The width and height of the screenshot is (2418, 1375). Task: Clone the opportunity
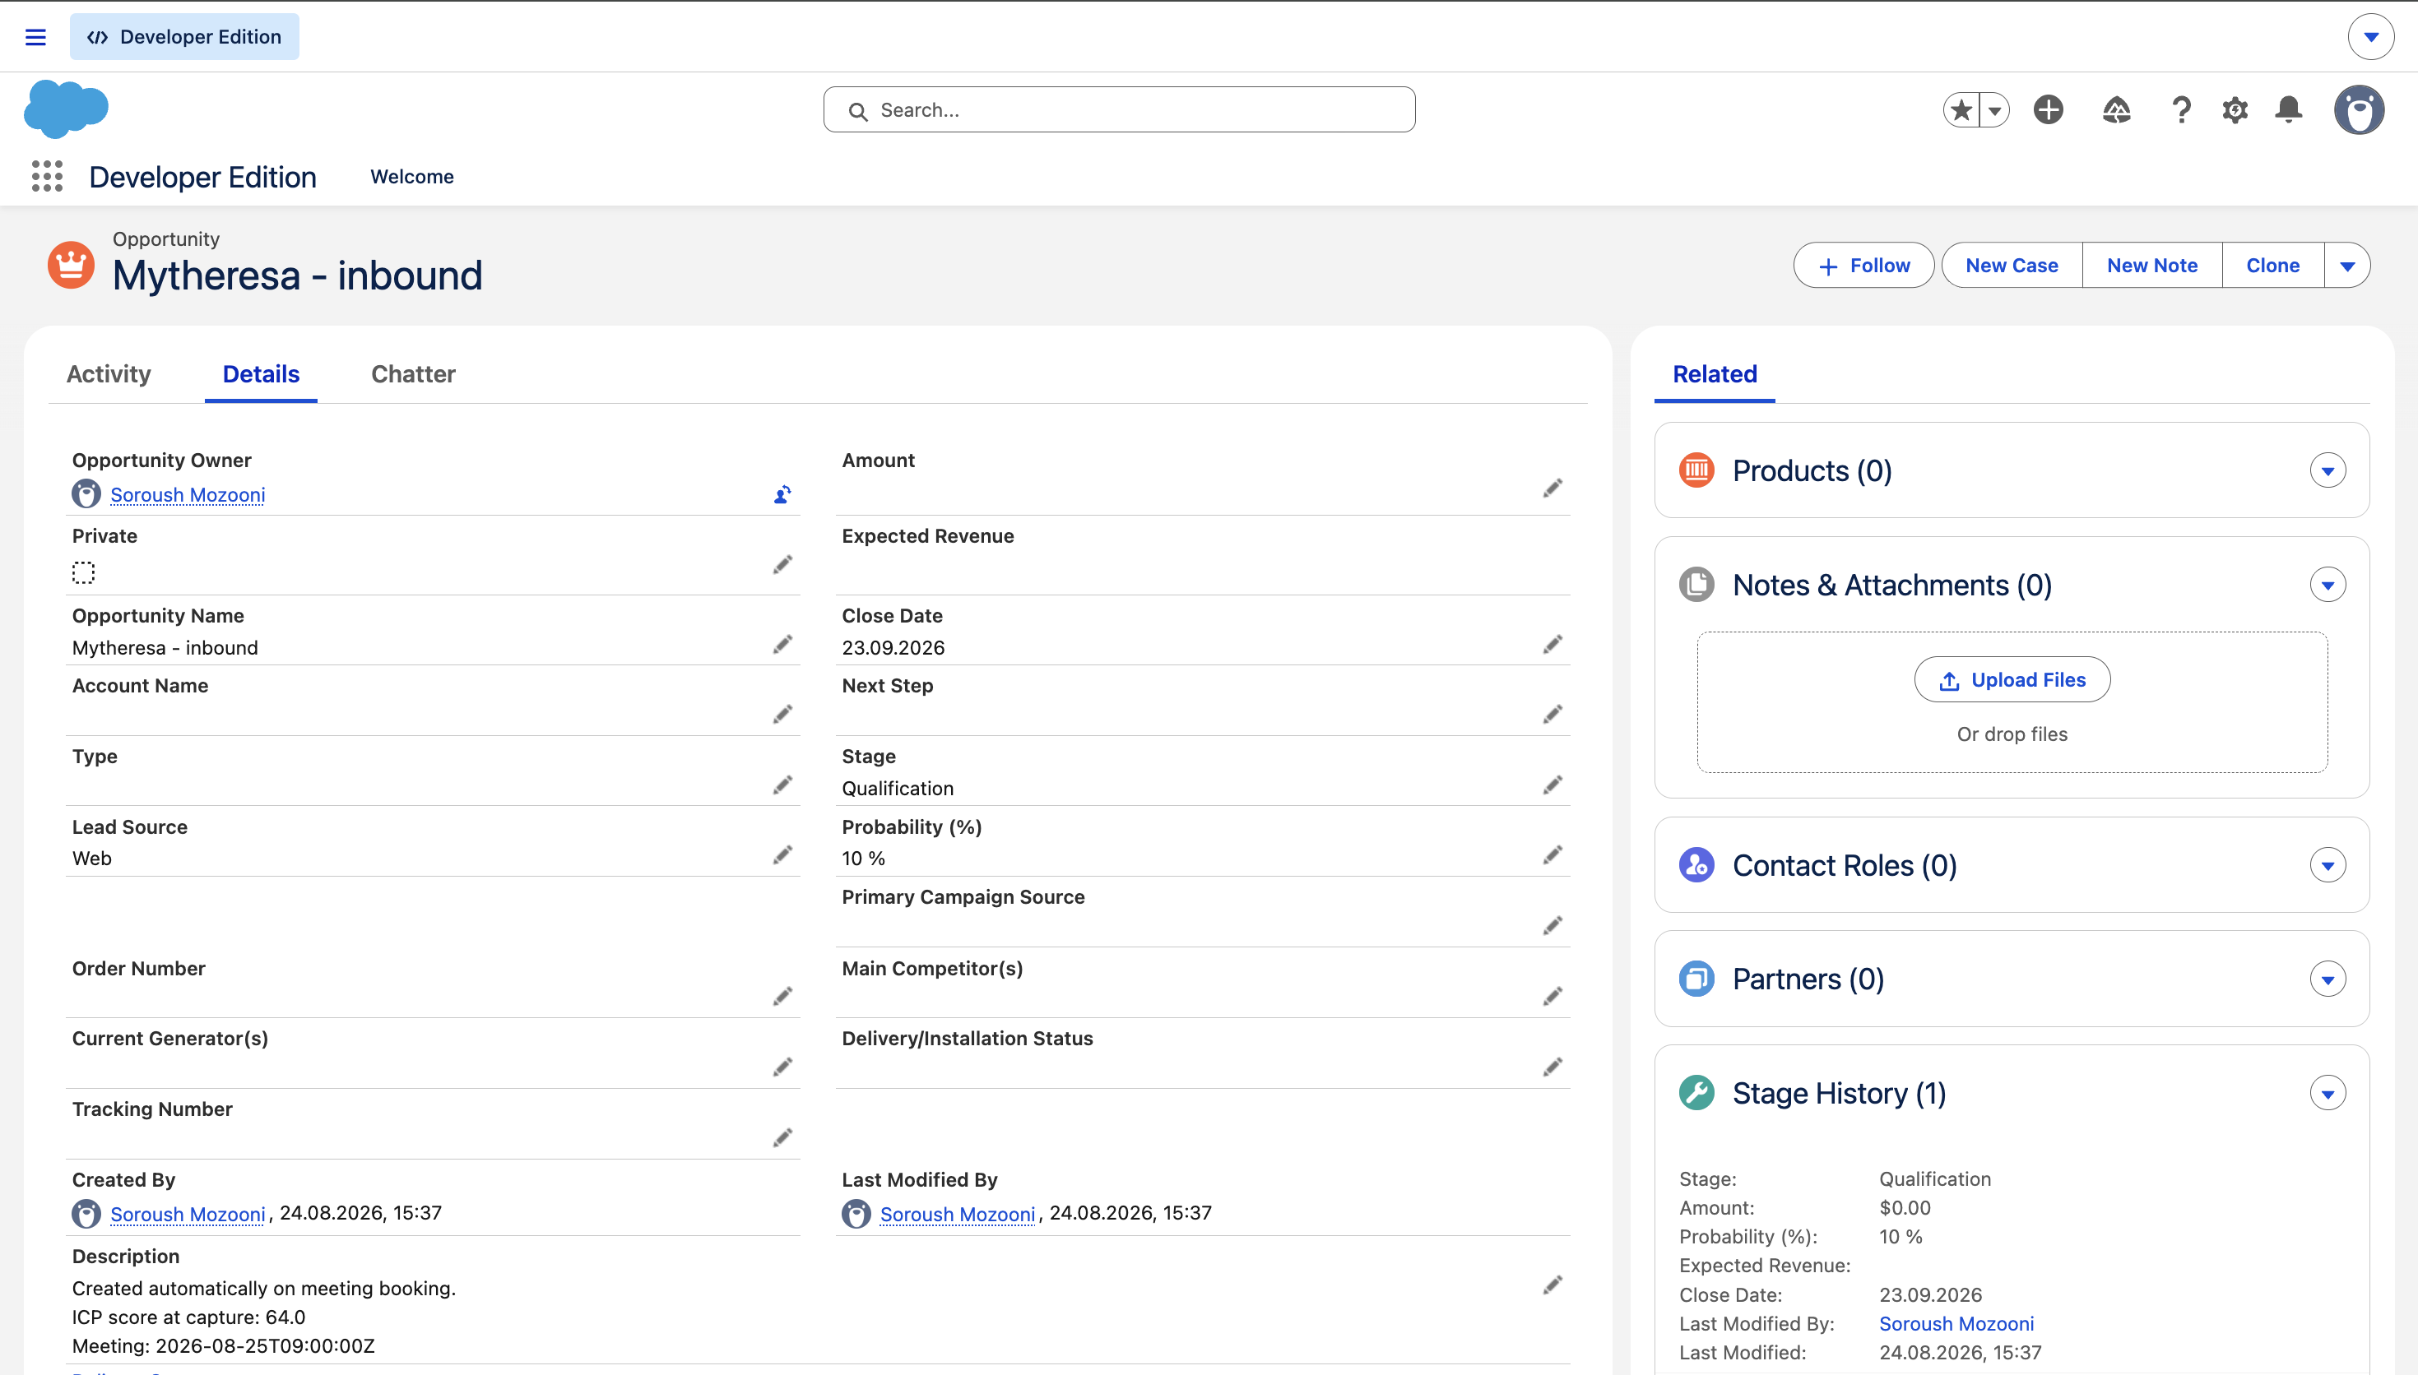tap(2272, 266)
